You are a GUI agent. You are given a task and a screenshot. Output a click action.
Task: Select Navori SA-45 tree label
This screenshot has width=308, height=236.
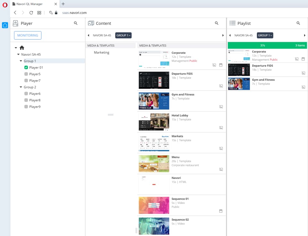pos(31,54)
